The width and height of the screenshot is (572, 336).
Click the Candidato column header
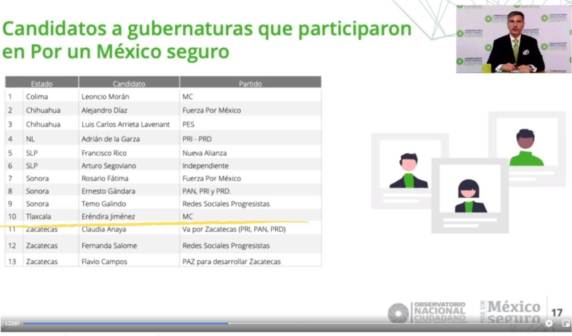click(129, 83)
